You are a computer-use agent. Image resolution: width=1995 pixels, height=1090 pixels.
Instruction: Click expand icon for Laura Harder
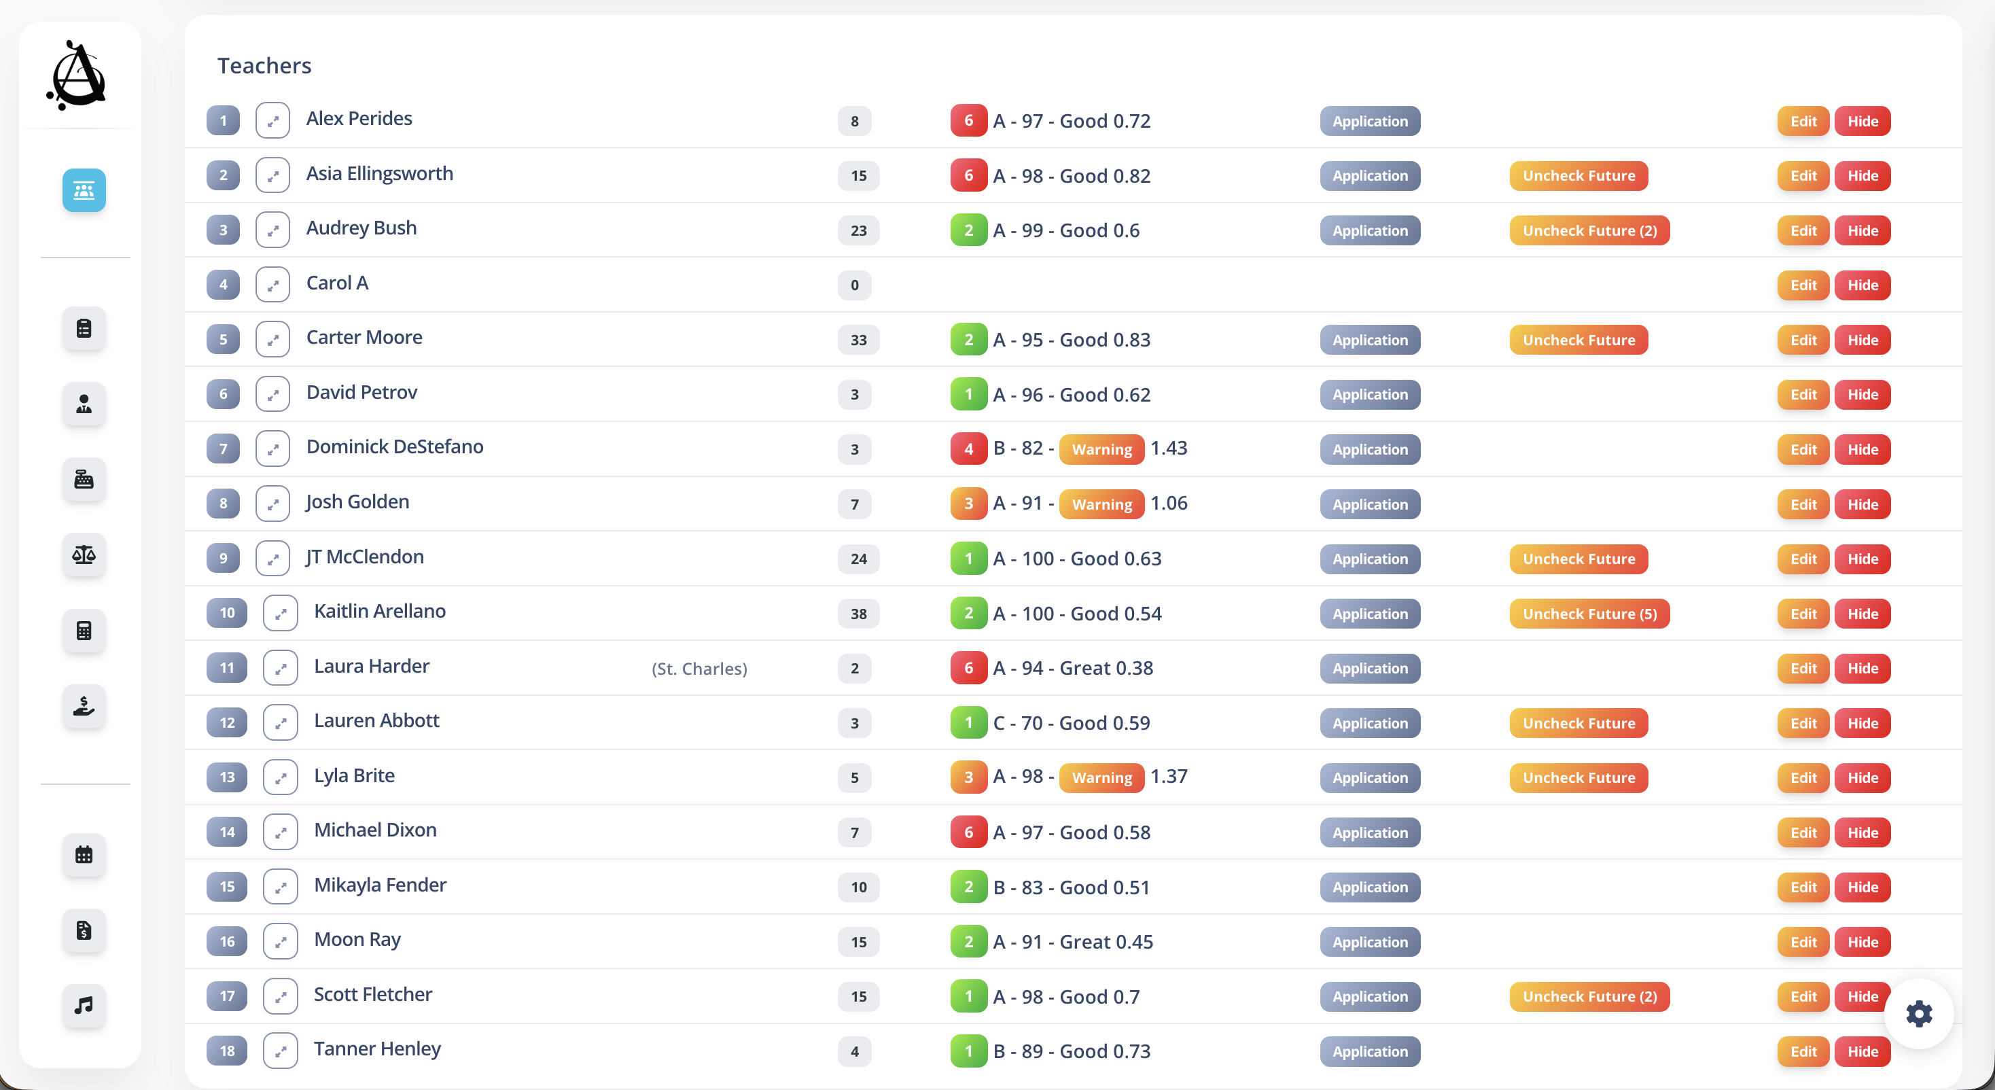tap(281, 669)
